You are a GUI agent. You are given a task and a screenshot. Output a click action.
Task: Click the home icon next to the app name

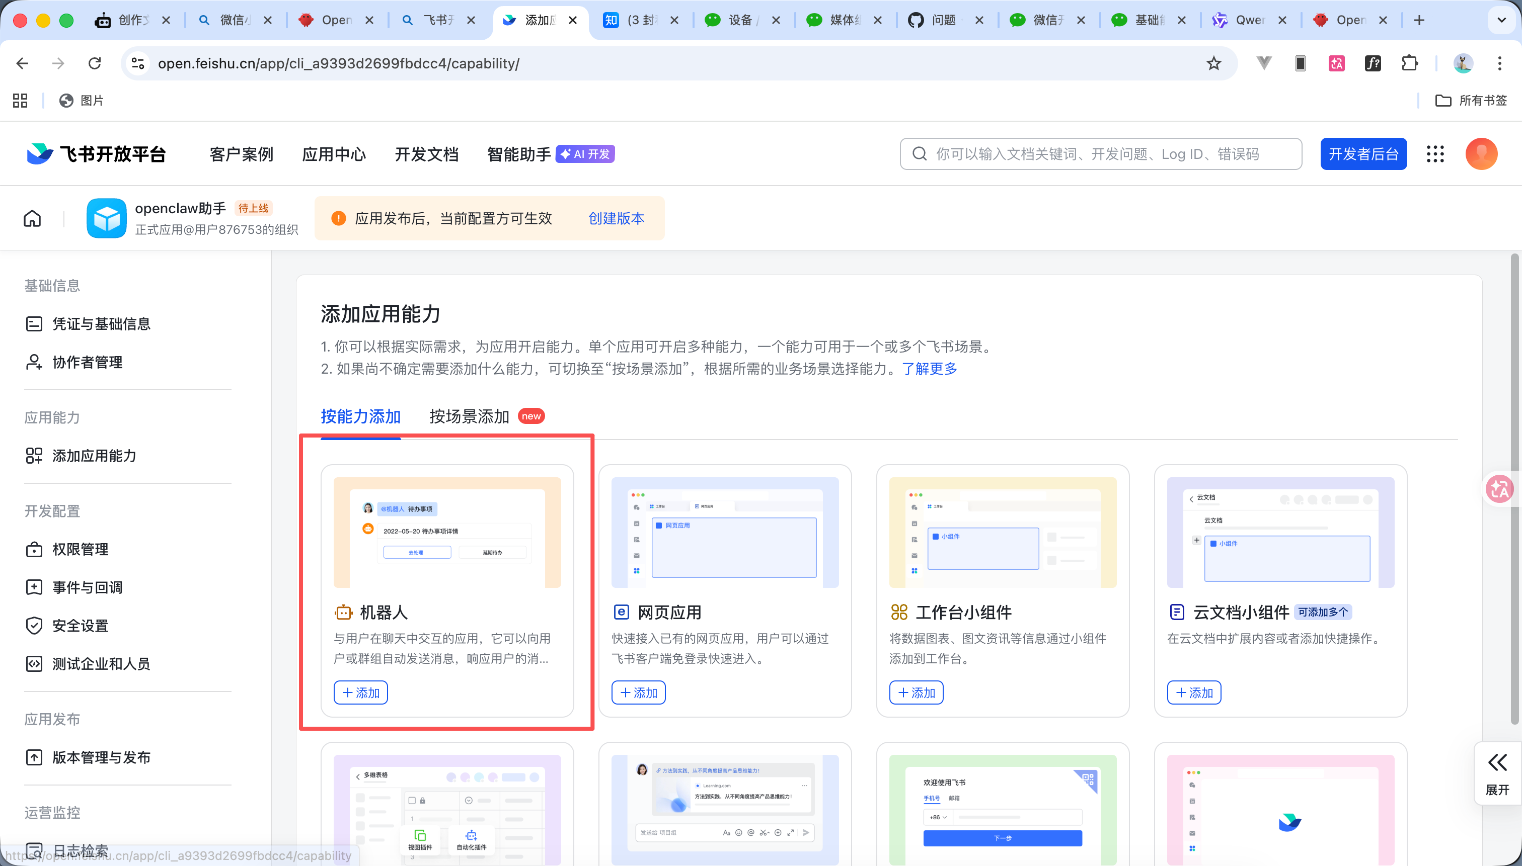pyautogui.click(x=32, y=218)
